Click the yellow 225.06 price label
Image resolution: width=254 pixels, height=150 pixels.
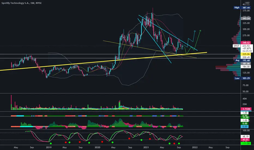(246, 54)
